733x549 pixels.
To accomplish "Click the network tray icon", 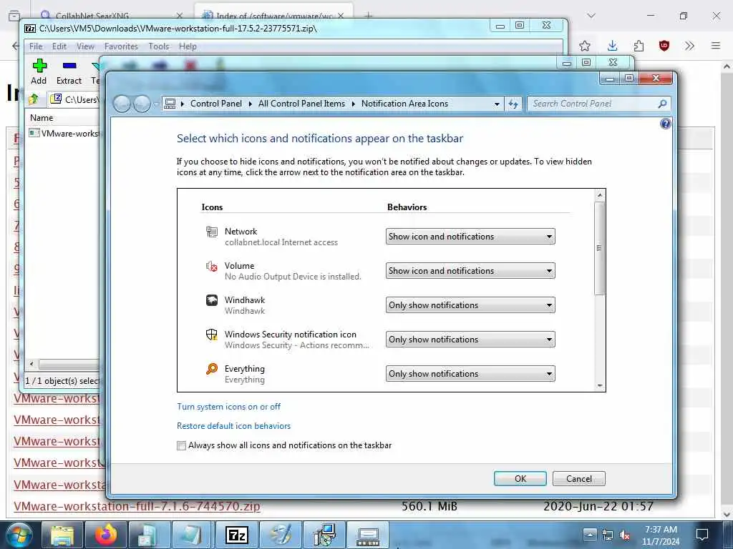I will click(x=607, y=535).
